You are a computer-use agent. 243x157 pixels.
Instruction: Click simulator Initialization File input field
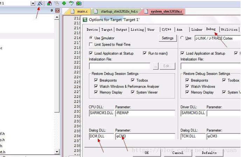click(119, 66)
